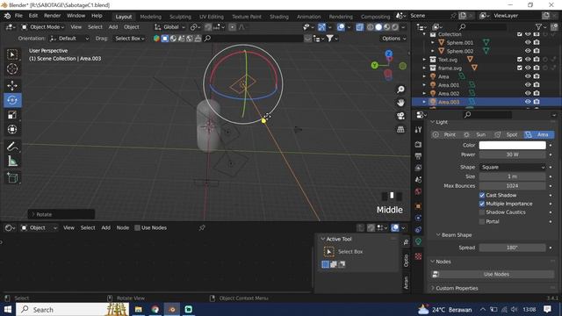562x316 pixels.
Task: Hide Sphere.001 in viewport via eye icon
Action: tap(528, 42)
